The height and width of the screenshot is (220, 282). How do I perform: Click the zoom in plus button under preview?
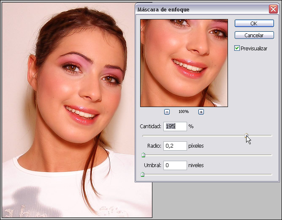(201, 112)
